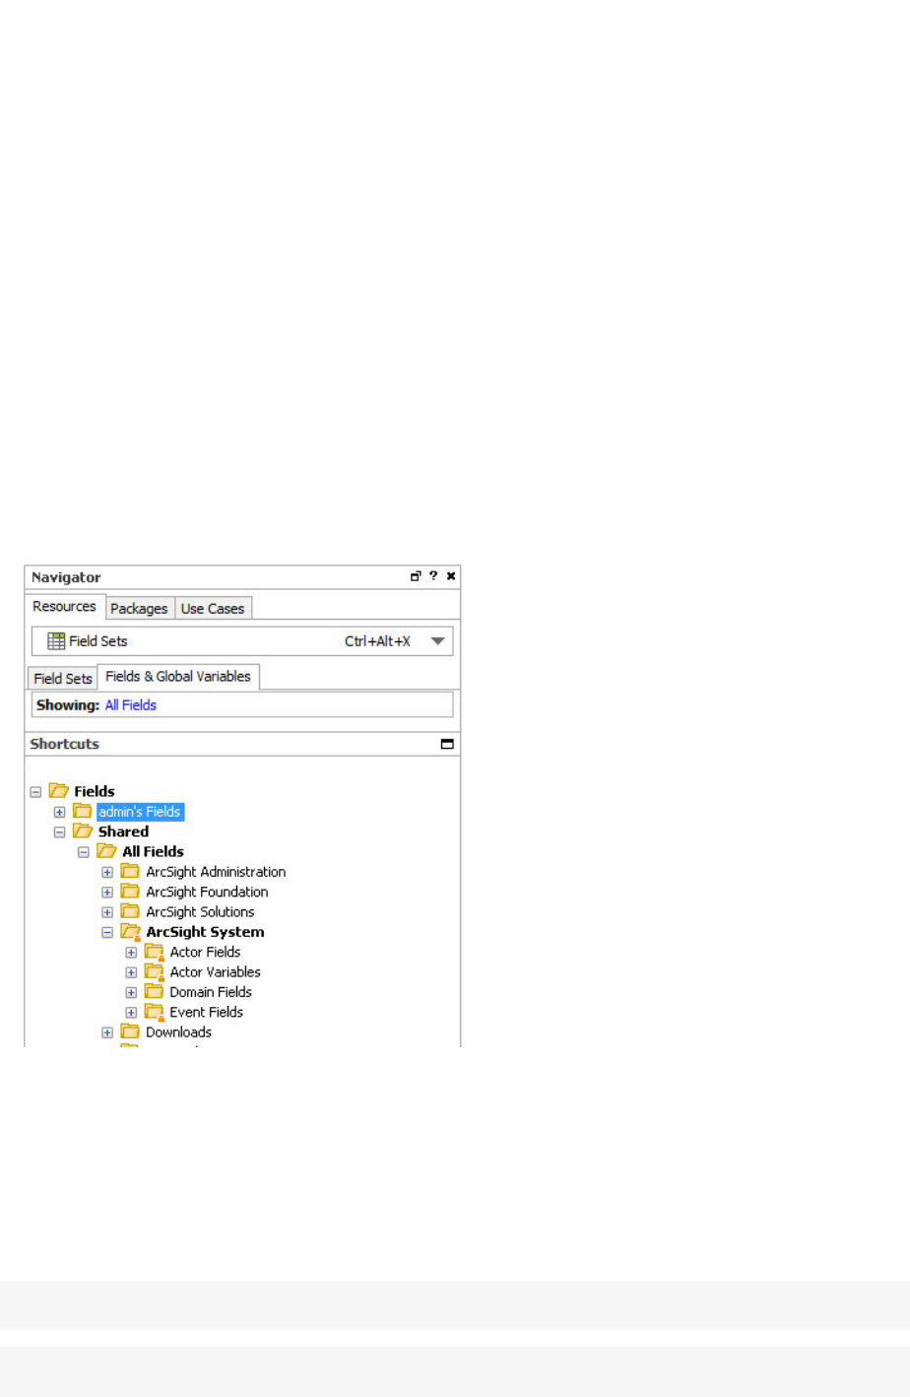
Task: Select Event Fields in the tree
Action: pos(206,1013)
